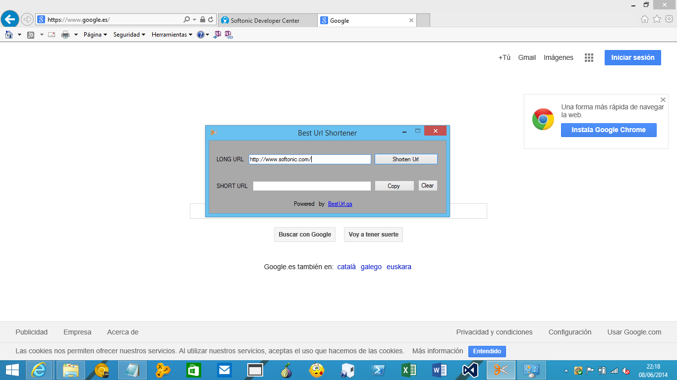The width and height of the screenshot is (677, 380).
Task: Open the Google apps grid icon
Action: click(x=589, y=57)
